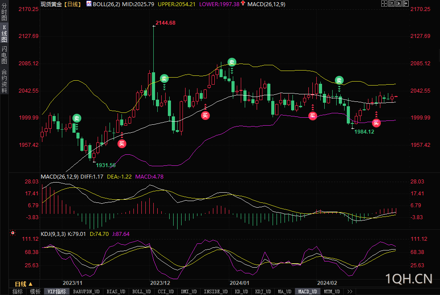The height and width of the screenshot is (295, 440).
Task: Click the 卖 marker at the late-December 2023 high
Action: [x=232, y=62]
